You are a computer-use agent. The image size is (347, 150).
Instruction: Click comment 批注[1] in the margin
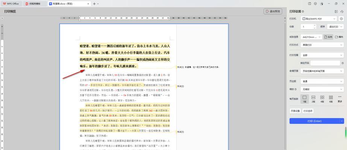[199, 67]
